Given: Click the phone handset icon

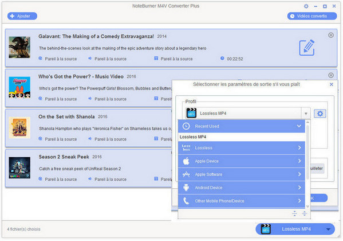Looking at the screenshot, I should [186, 201].
